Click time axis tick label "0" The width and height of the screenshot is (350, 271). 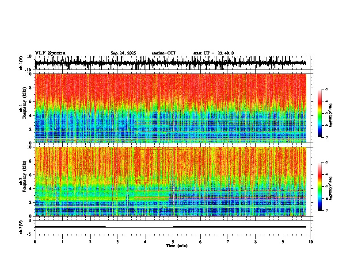35,242
